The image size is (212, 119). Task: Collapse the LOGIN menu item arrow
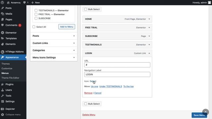coord(149,53)
